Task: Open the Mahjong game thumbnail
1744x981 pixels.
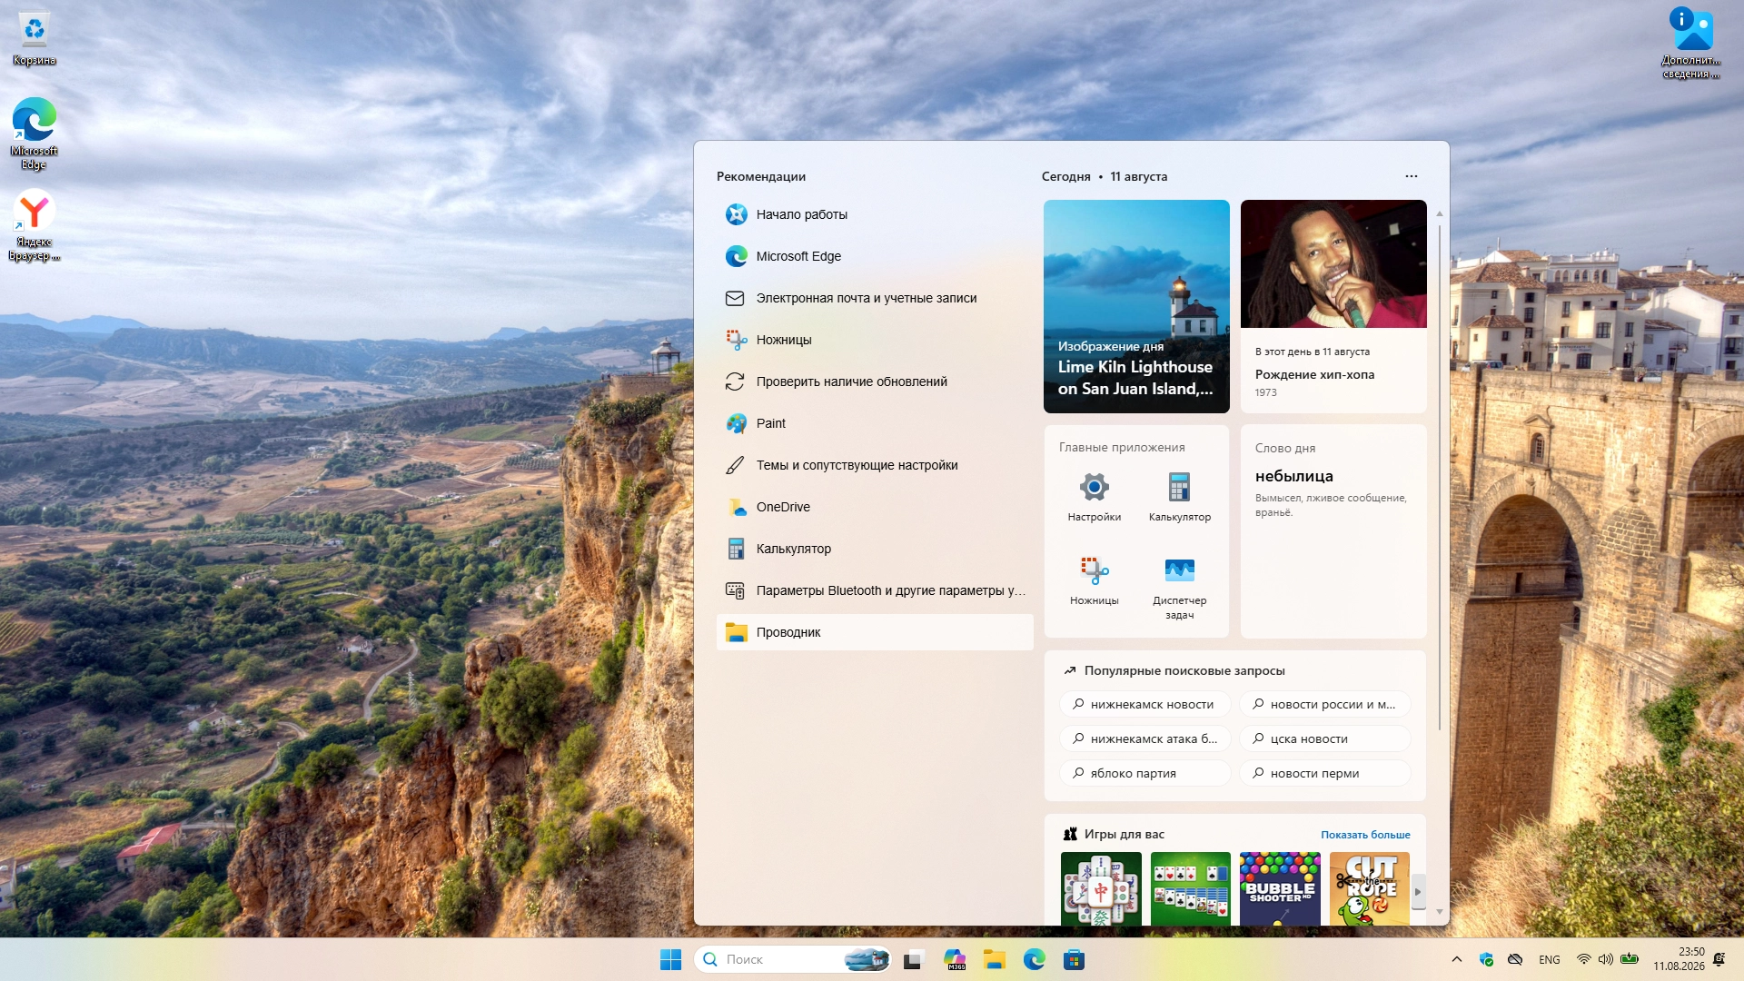Action: pyautogui.click(x=1101, y=889)
